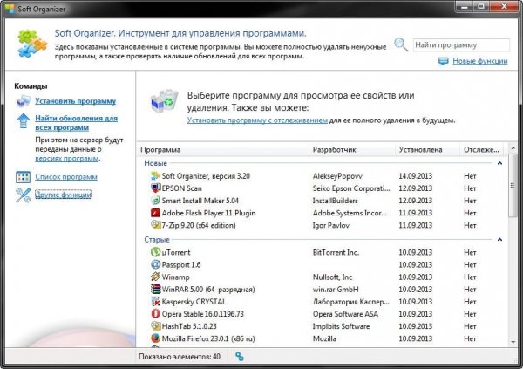The height and width of the screenshot is (369, 523).
Task: Click the AlekseyPopovv developer cell
Action: point(337,176)
